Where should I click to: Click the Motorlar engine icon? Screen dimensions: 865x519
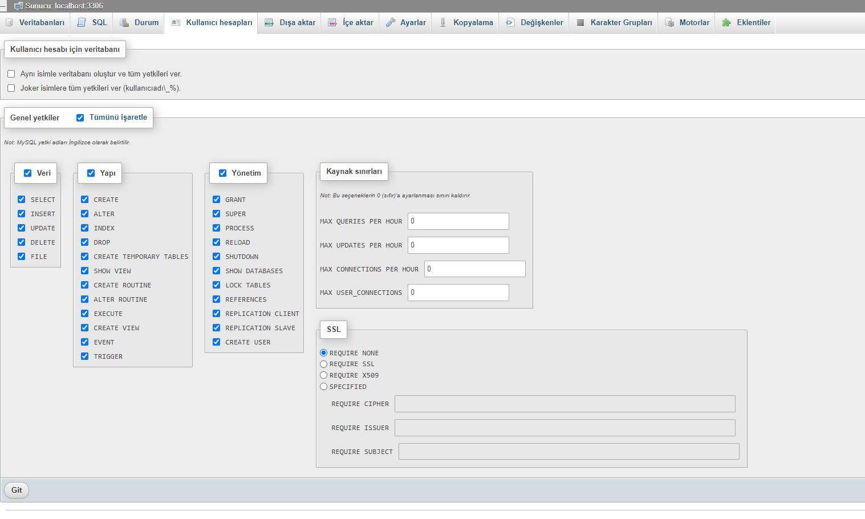pos(669,23)
